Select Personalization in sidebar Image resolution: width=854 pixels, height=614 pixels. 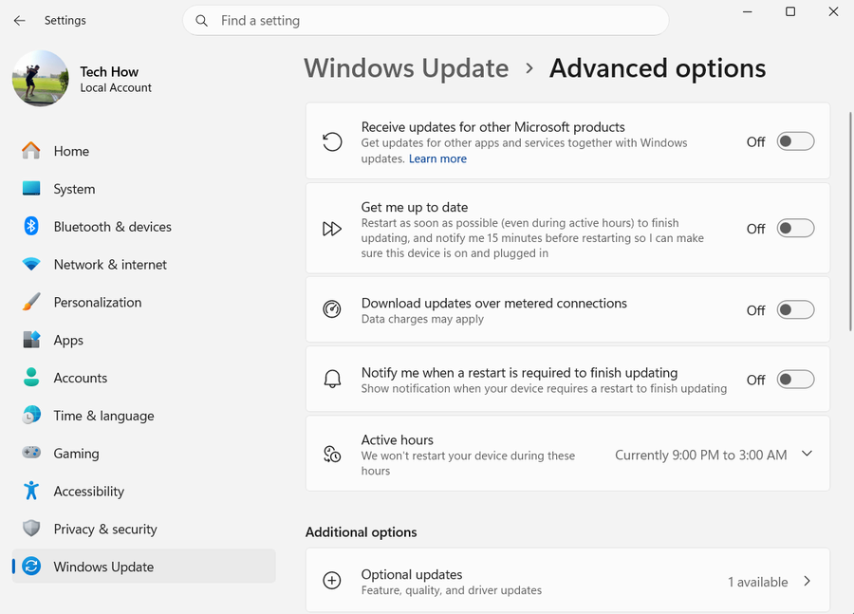(144, 302)
